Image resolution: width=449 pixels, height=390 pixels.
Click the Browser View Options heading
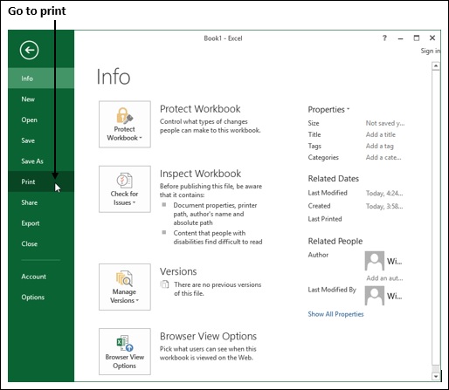208,336
